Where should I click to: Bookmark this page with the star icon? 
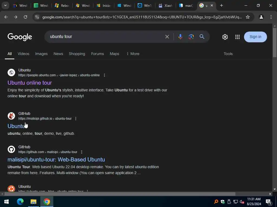point(248,17)
